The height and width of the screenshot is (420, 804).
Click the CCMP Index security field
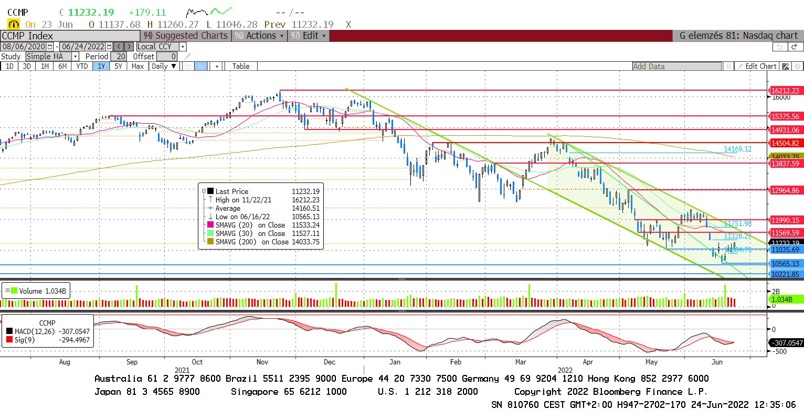click(x=70, y=36)
